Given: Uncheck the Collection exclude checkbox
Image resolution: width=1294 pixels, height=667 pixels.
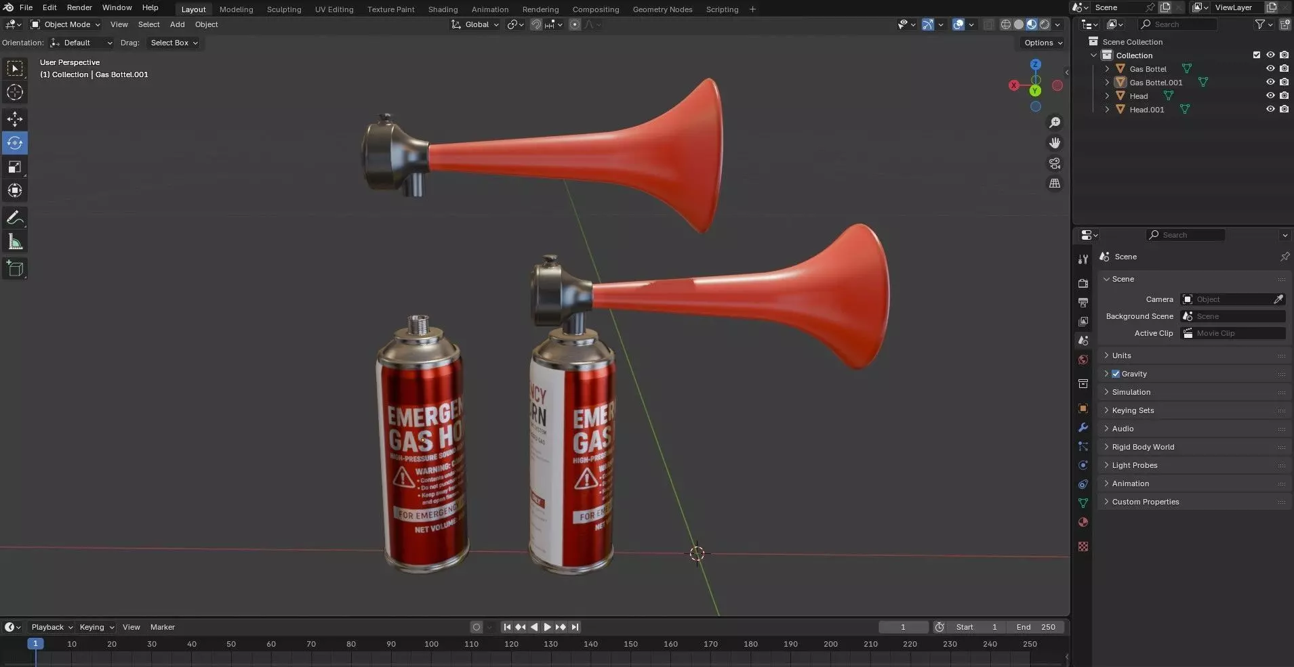Looking at the screenshot, I should (x=1257, y=55).
